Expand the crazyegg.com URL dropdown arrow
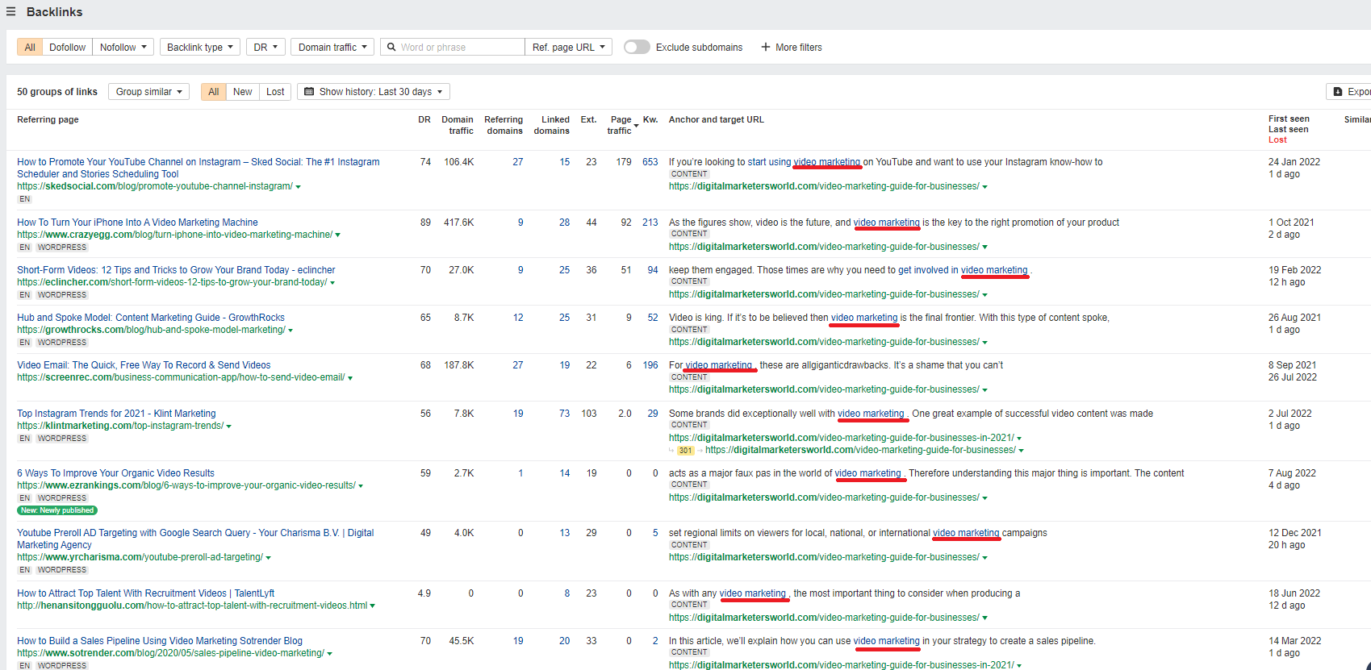Screen dimensions: 1371x670 (x=337, y=235)
